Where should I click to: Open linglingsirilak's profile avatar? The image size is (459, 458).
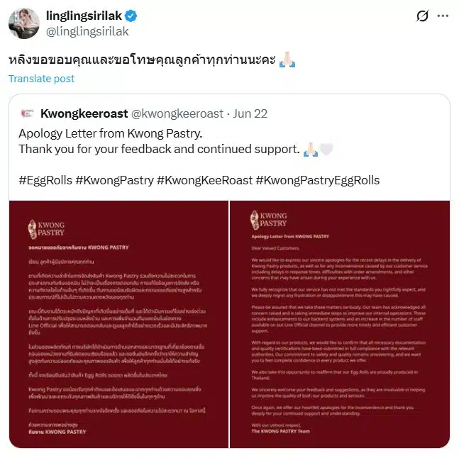pos(24,23)
